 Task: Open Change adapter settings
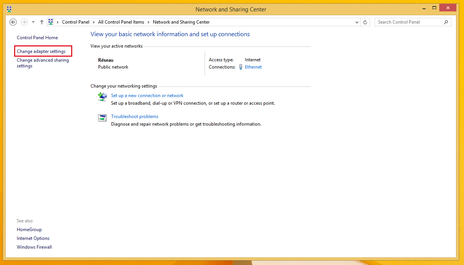point(41,51)
